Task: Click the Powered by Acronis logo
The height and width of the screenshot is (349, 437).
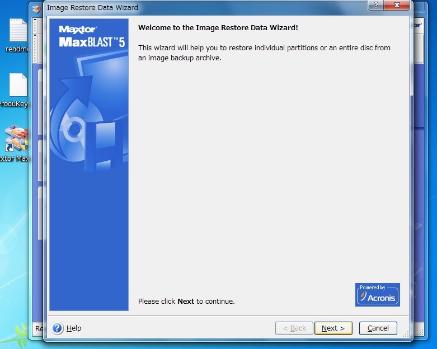Action: 377,294
